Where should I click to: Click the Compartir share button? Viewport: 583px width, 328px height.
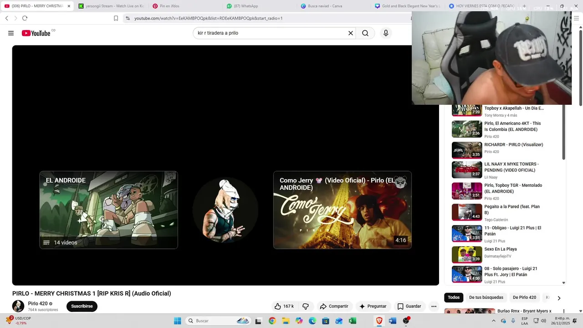[334, 306]
